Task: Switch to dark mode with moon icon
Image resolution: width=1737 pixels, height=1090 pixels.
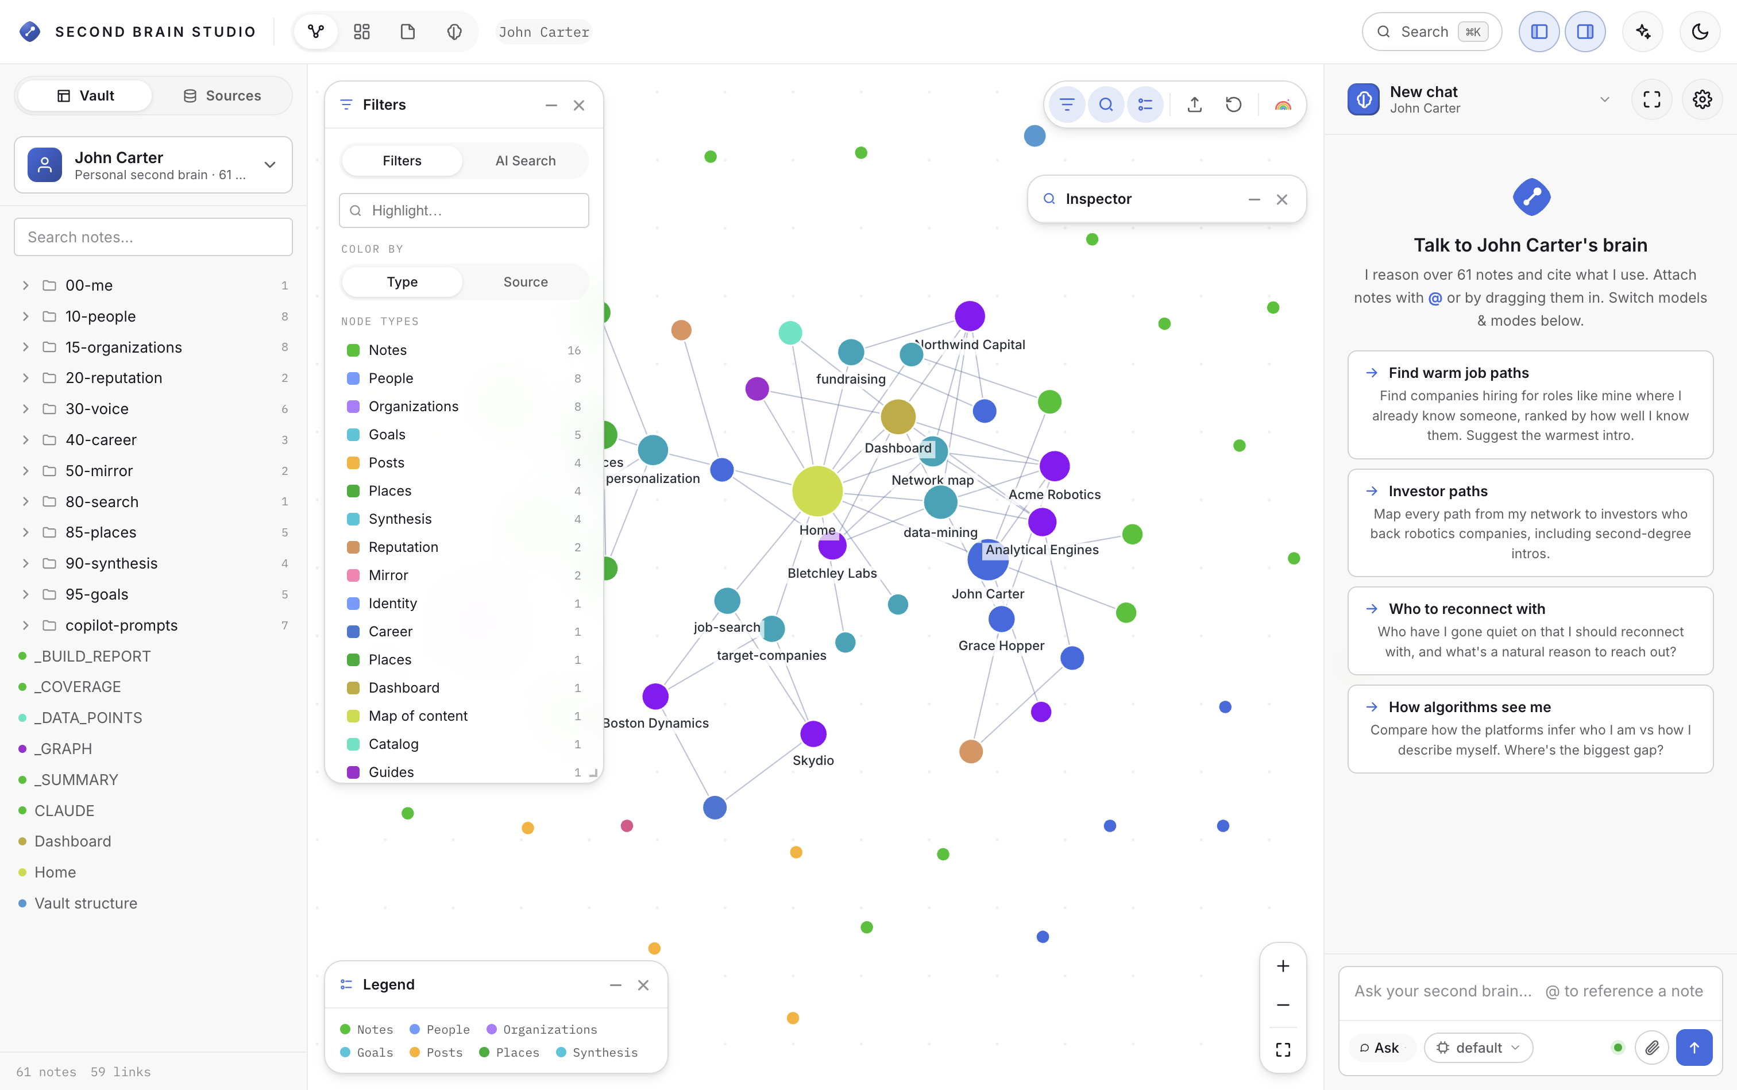Action: (1700, 32)
